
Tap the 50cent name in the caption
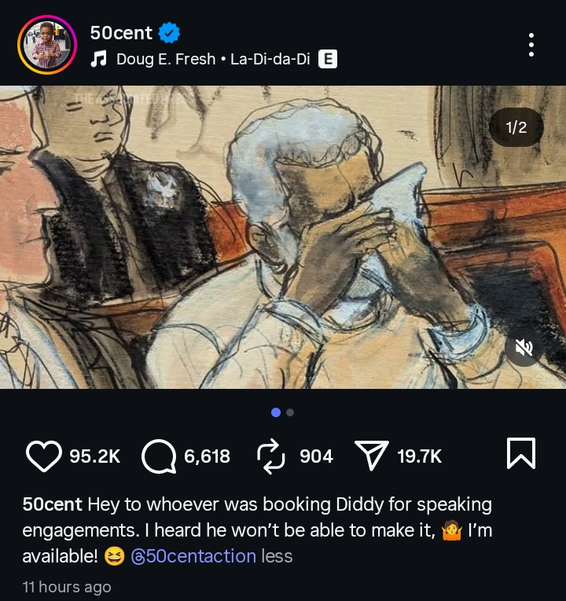(x=53, y=504)
